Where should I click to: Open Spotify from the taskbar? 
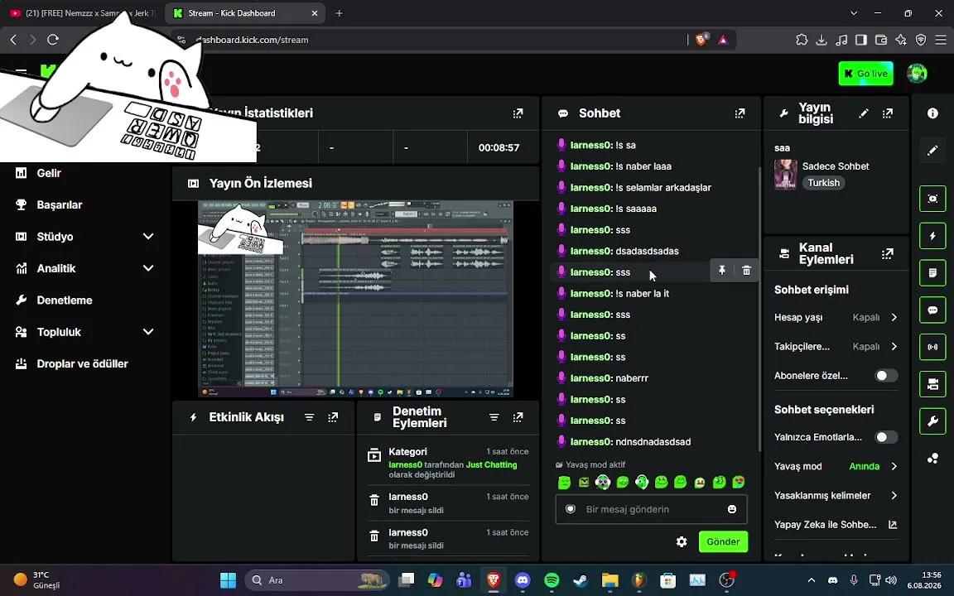552,580
